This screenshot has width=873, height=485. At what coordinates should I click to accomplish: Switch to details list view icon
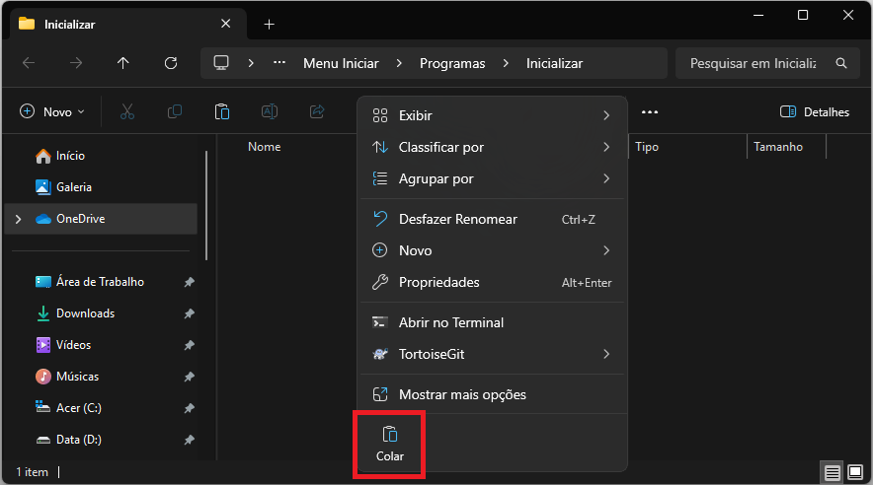pyautogui.click(x=833, y=473)
